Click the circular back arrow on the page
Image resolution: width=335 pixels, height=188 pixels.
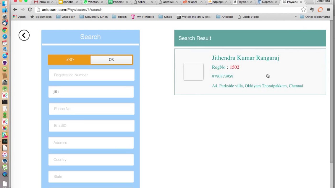pos(24,35)
